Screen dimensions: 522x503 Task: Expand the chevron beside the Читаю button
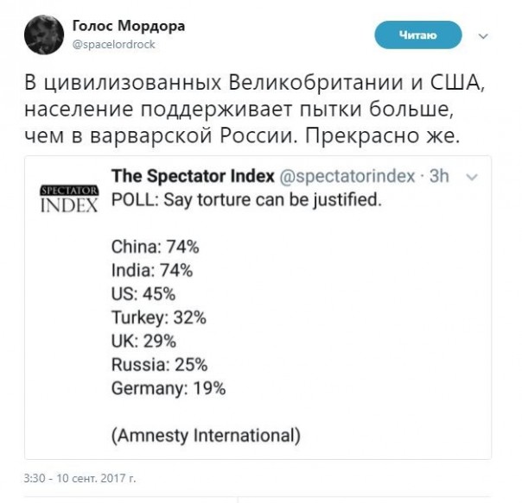482,36
